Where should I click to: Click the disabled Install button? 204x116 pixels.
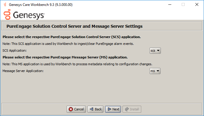(x=132, y=109)
